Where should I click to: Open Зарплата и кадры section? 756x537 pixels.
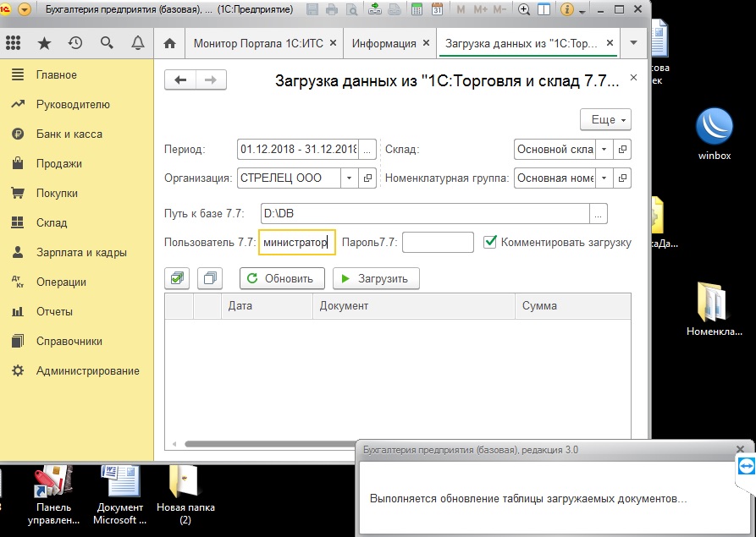click(x=77, y=252)
